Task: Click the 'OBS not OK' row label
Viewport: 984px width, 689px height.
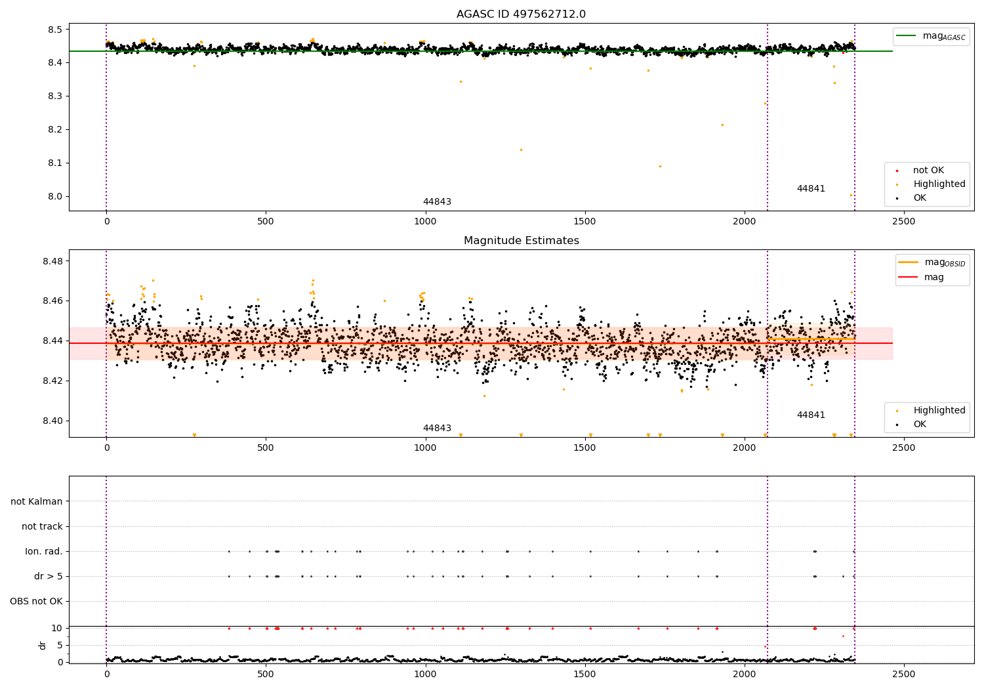Action: pos(36,602)
